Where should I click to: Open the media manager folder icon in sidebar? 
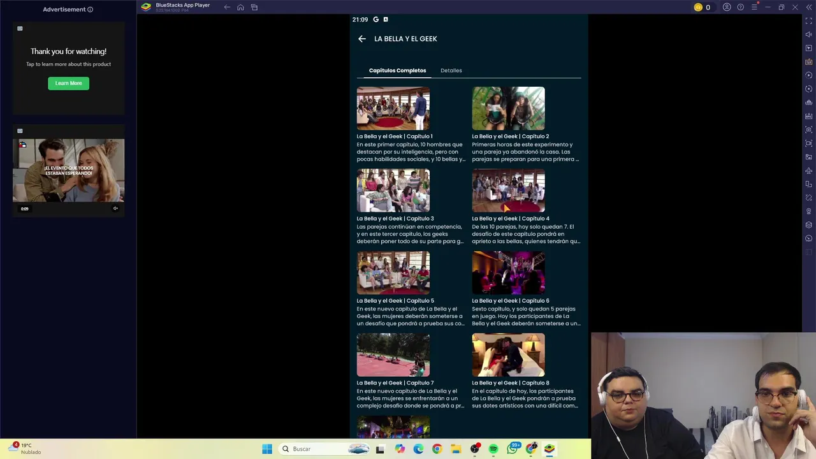(809, 157)
